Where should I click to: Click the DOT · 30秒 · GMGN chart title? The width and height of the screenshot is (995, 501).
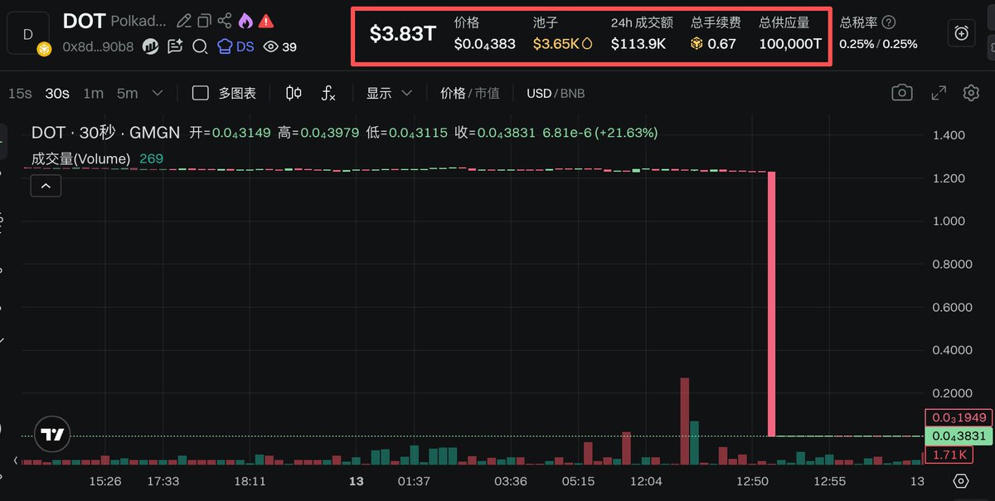[106, 133]
